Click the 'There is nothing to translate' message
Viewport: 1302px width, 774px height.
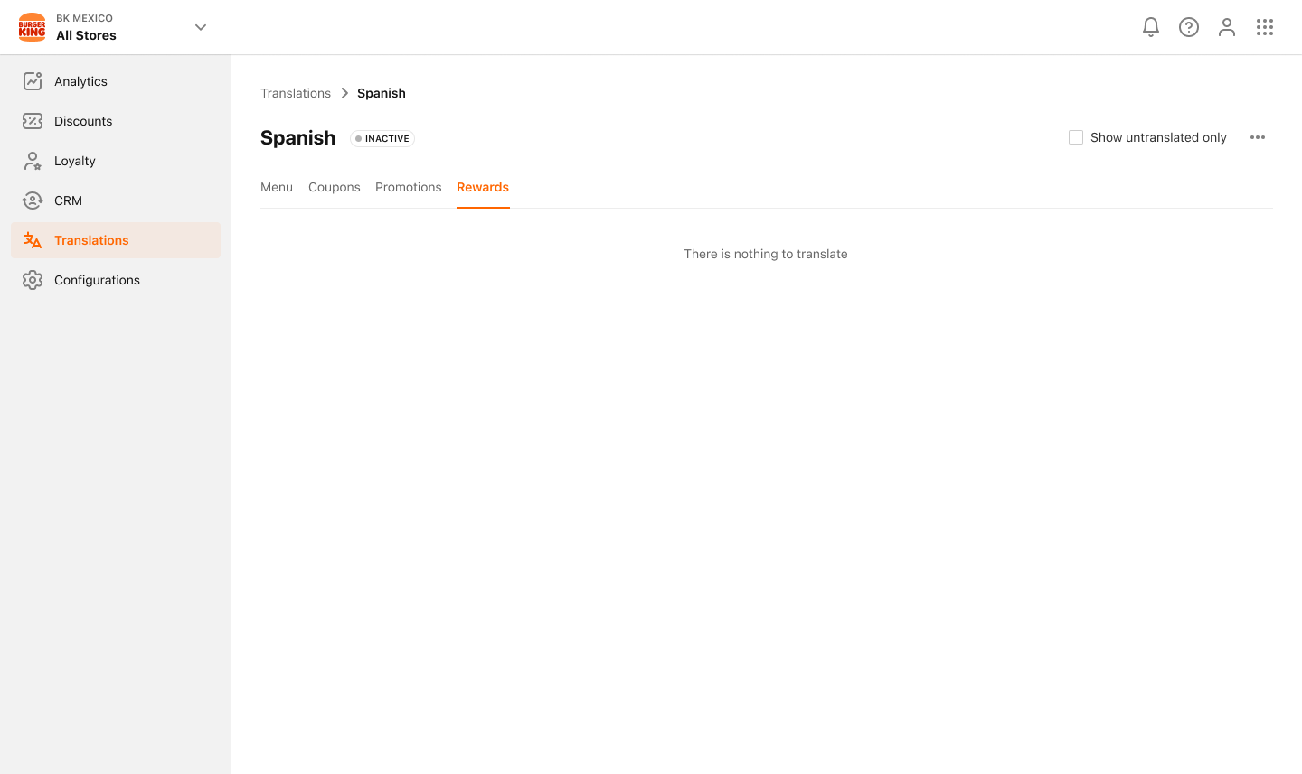tap(766, 254)
